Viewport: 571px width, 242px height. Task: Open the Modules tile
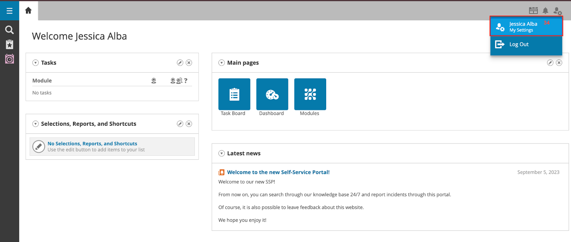(x=310, y=94)
